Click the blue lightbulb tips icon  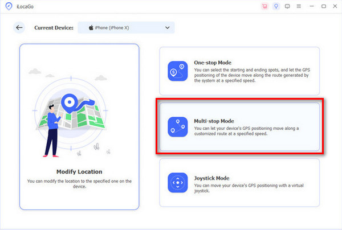275,6
